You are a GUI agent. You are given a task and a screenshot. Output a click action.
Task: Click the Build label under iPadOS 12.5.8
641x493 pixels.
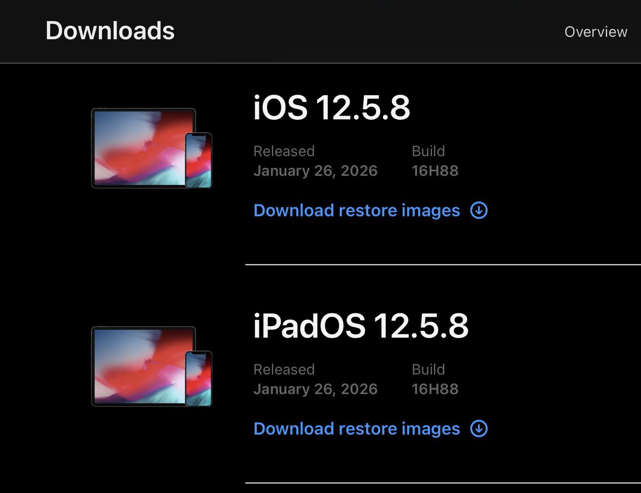click(x=428, y=369)
